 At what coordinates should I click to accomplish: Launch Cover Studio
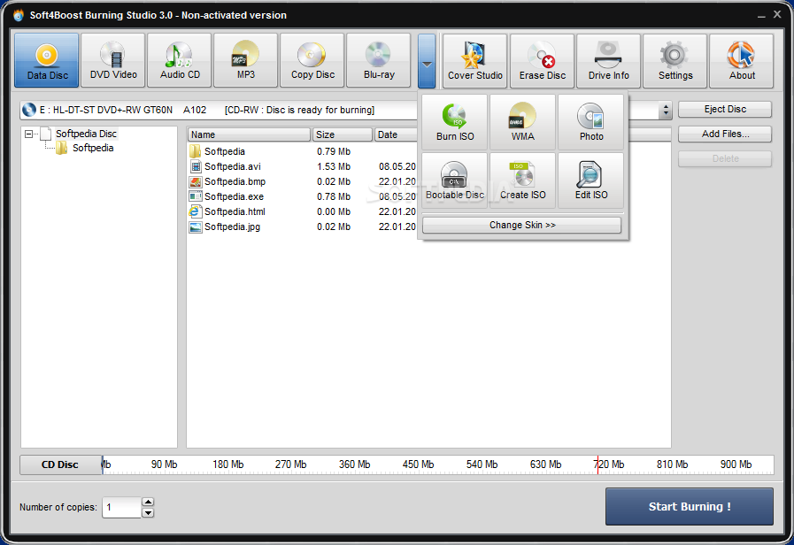click(475, 61)
